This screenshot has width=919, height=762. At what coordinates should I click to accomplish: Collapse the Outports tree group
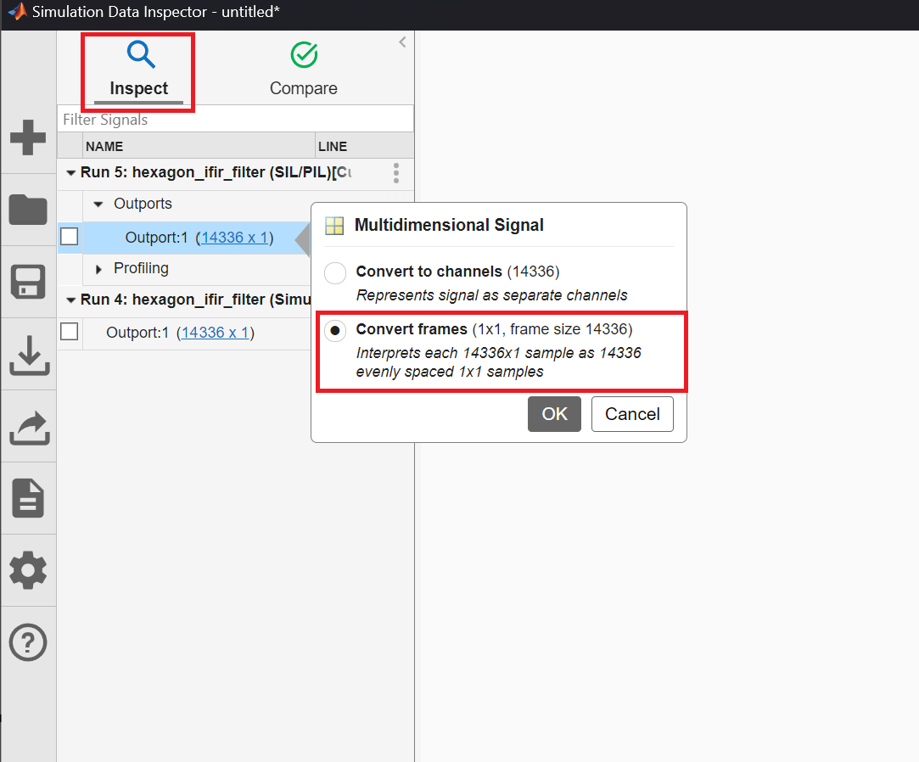pos(98,205)
